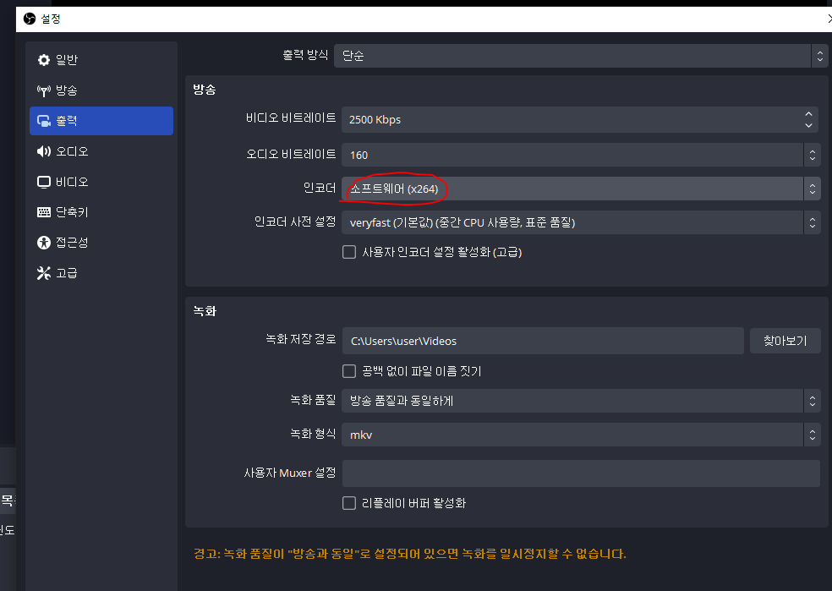Close the 설정 window

pyautogui.click(x=829, y=19)
